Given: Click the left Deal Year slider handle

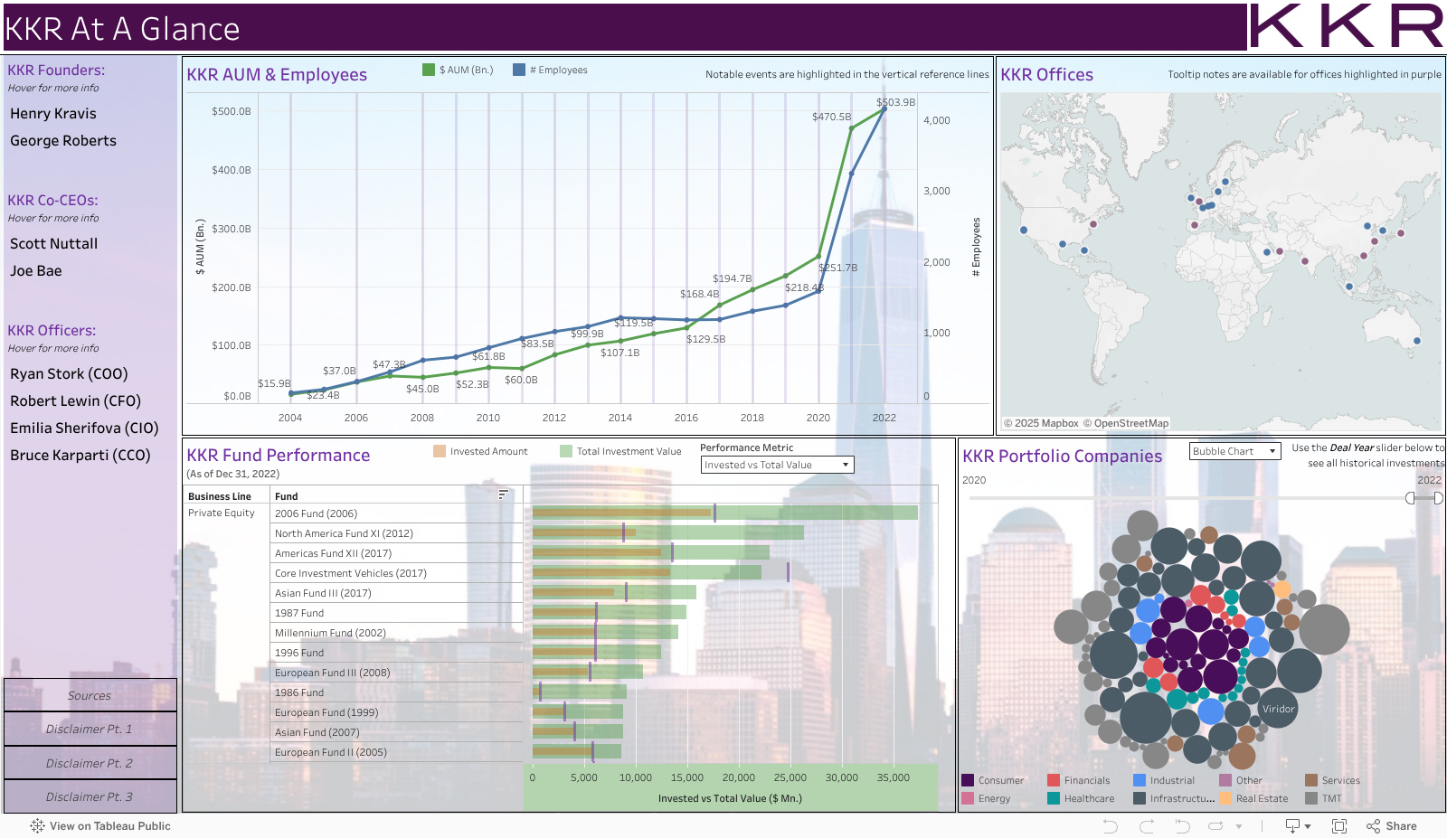Looking at the screenshot, I should tap(1410, 498).
